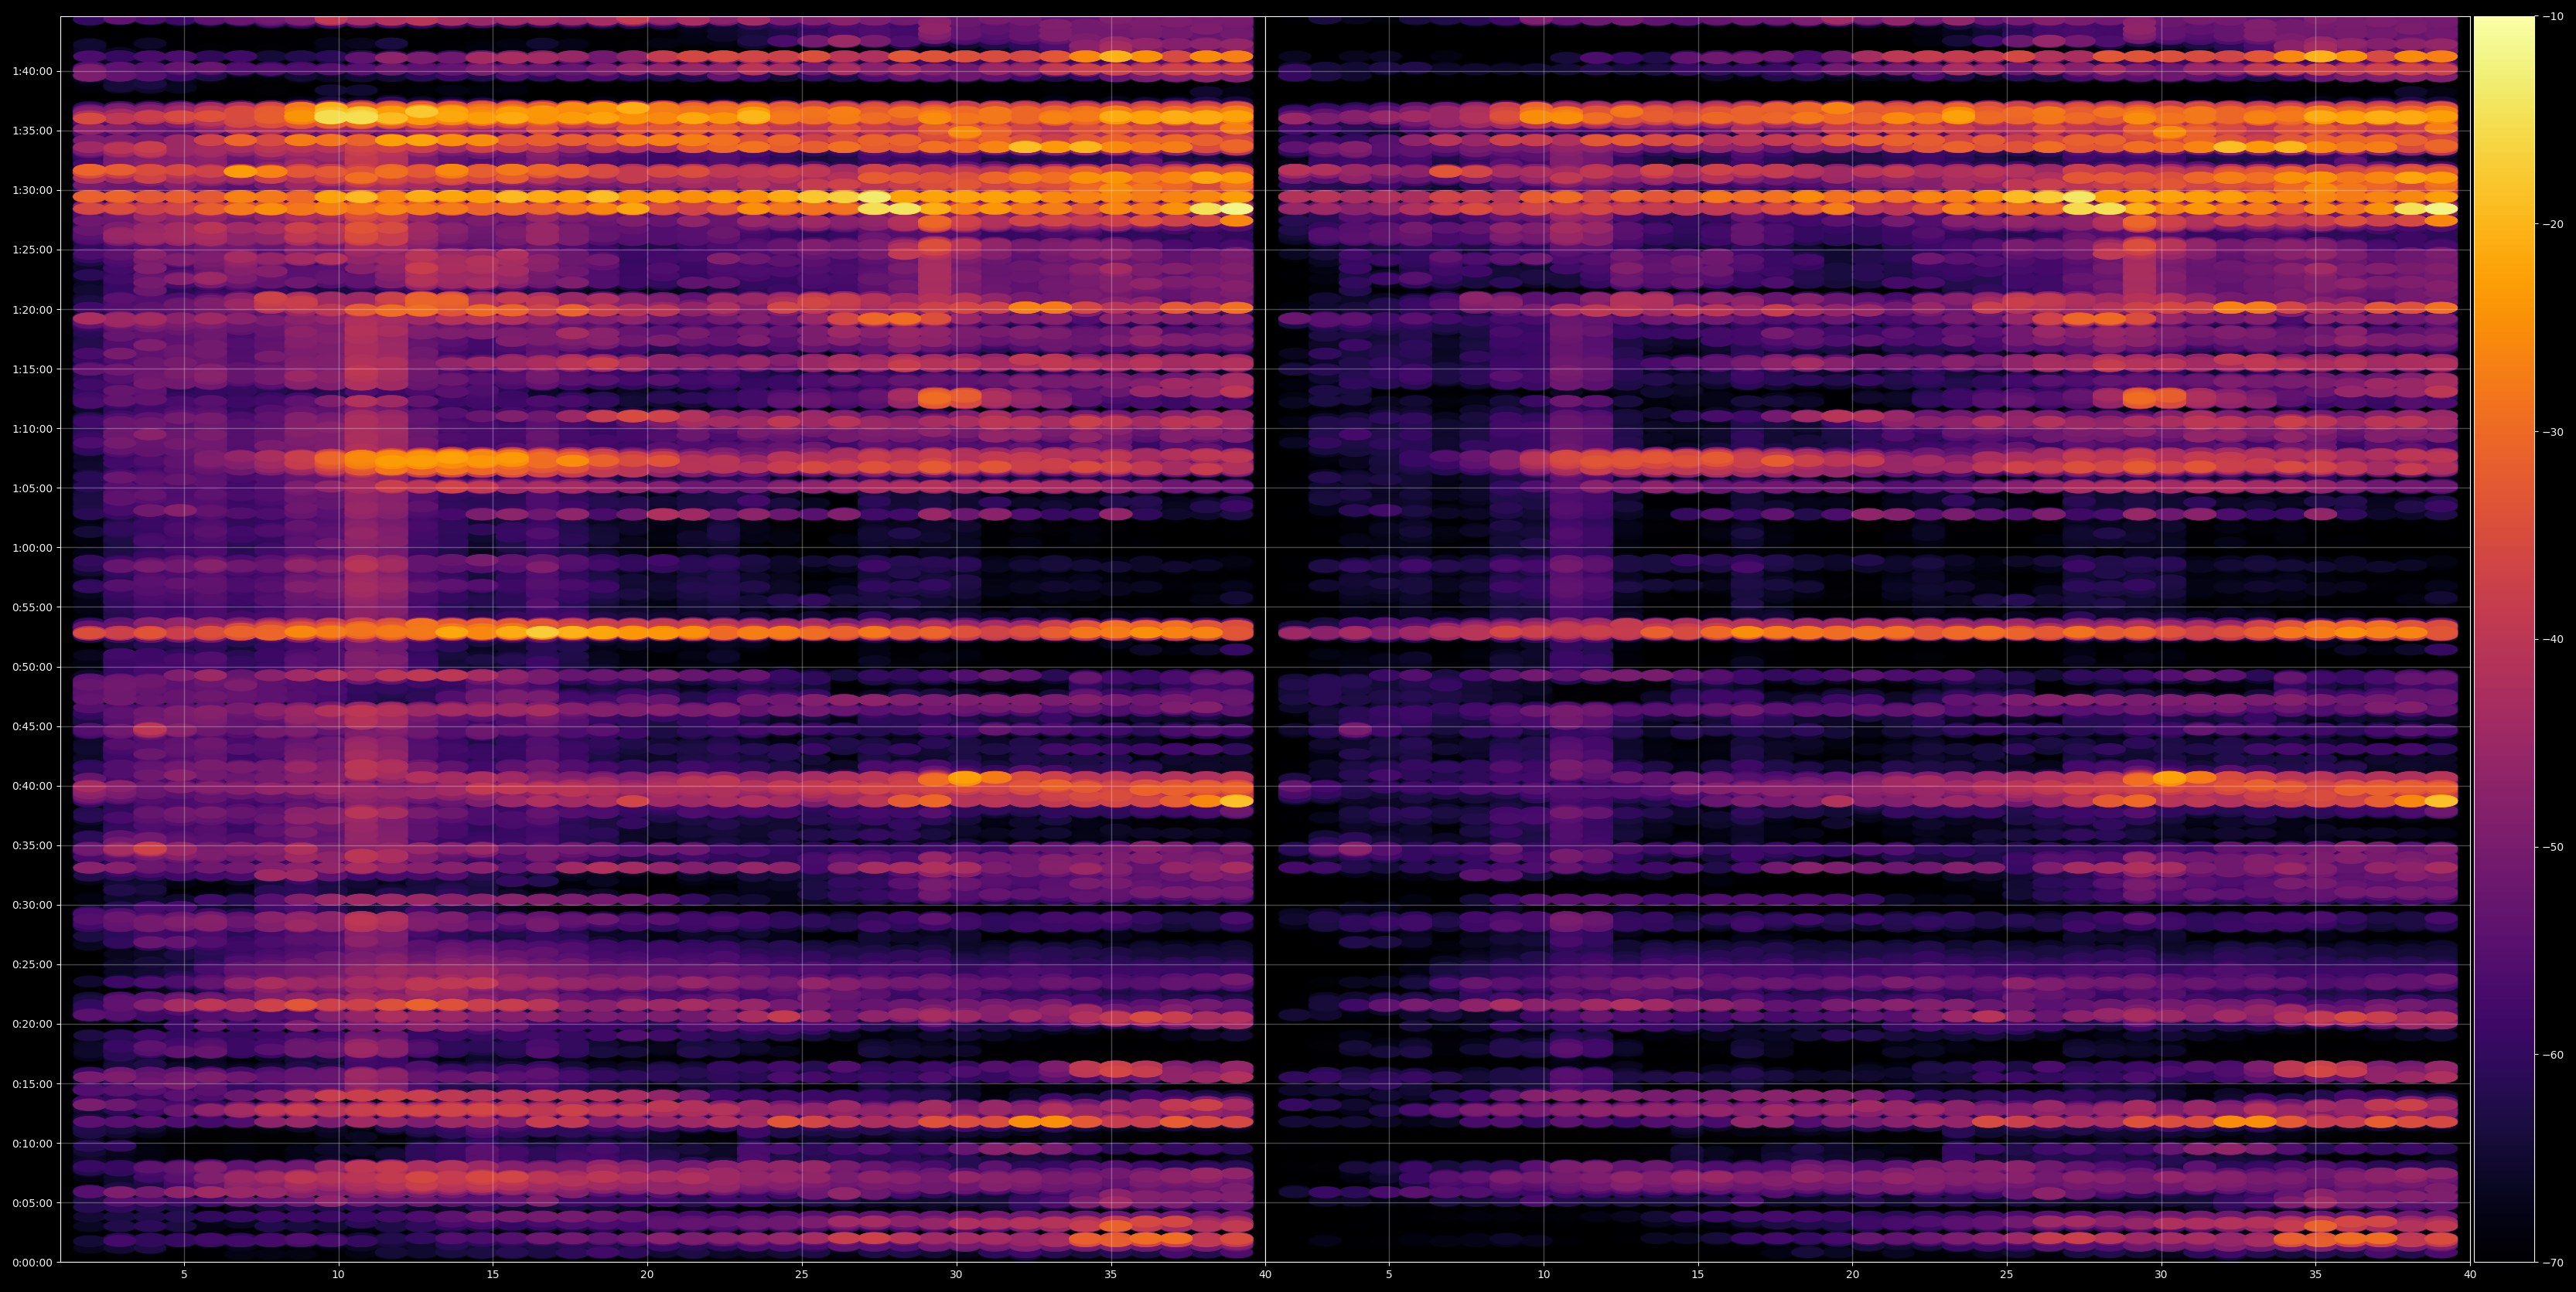
Task: Choose the 1:15:00 time label
Action: (33, 369)
